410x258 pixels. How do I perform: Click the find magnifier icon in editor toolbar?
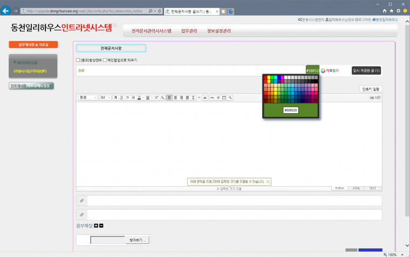230,97
